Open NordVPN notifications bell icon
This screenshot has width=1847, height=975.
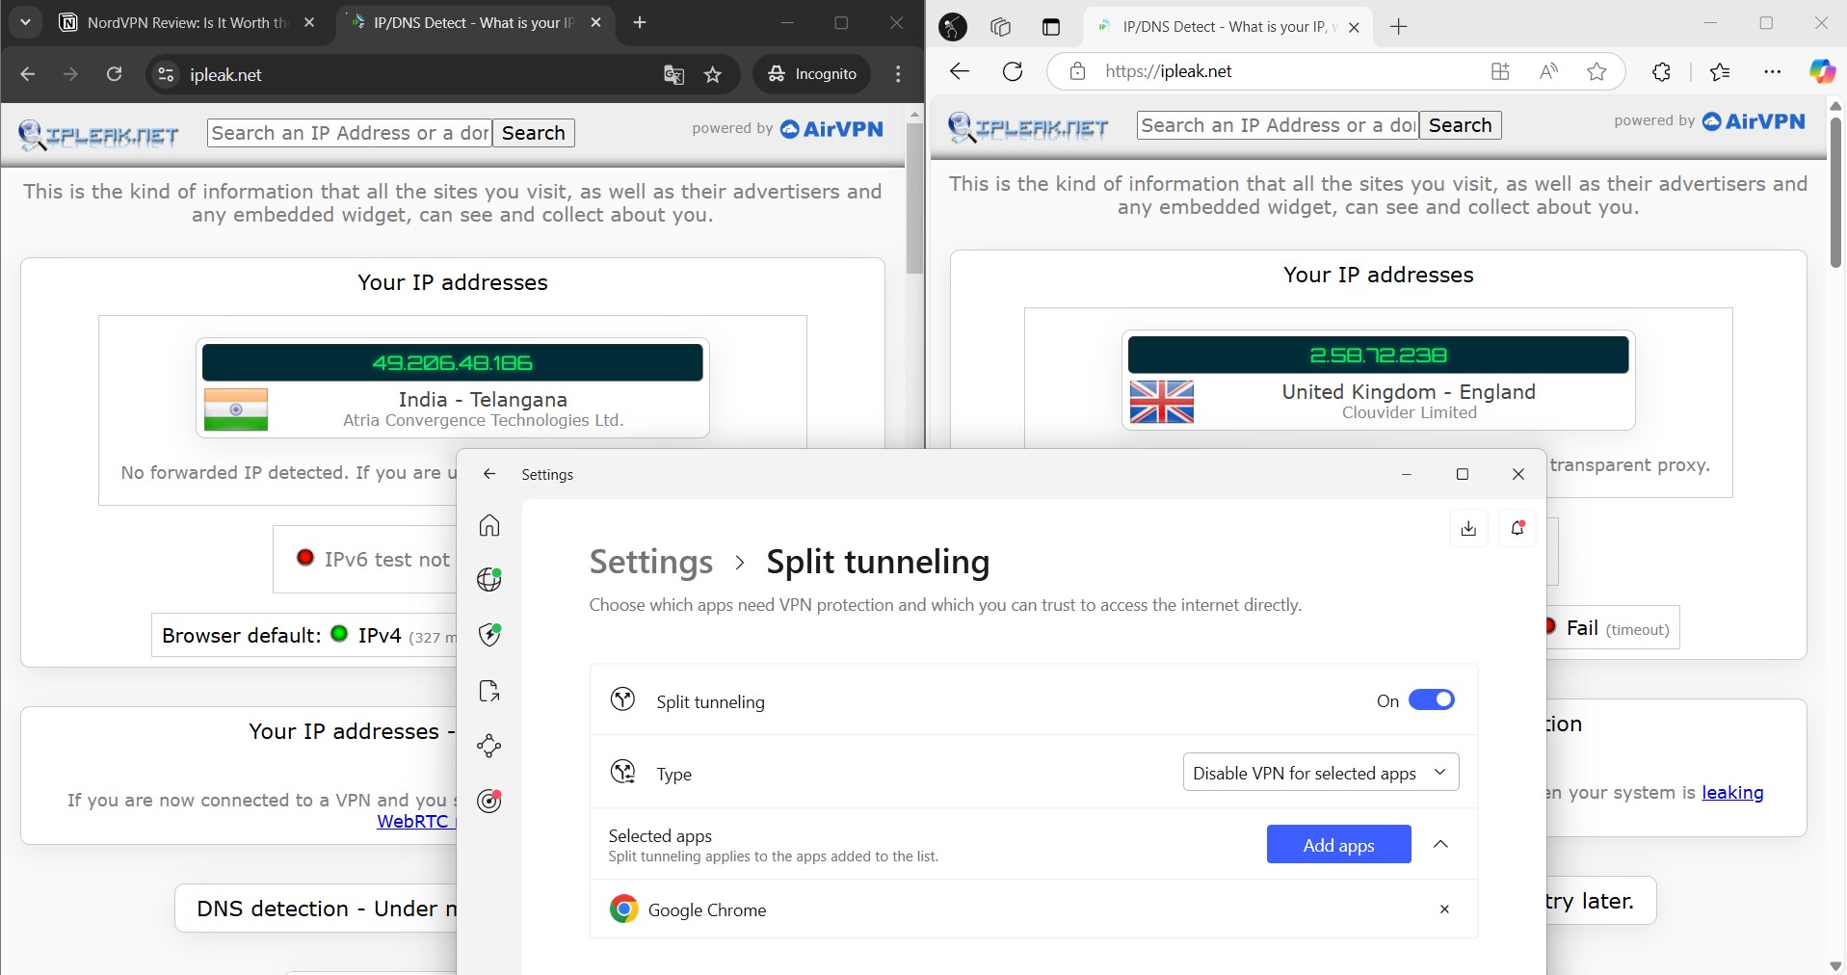(1517, 528)
